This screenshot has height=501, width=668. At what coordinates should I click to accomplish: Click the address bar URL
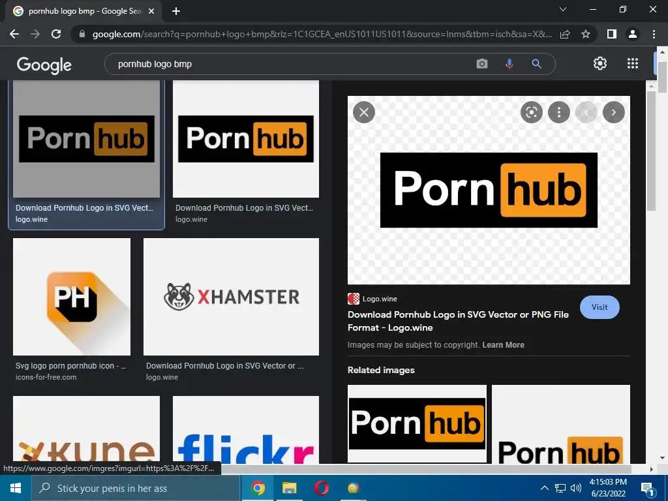(x=322, y=34)
